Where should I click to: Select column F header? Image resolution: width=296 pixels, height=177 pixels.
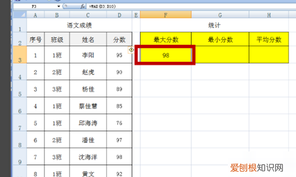pos(166,15)
